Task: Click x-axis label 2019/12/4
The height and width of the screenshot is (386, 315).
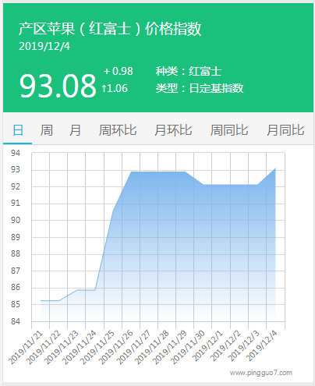Action: pyautogui.click(x=262, y=345)
